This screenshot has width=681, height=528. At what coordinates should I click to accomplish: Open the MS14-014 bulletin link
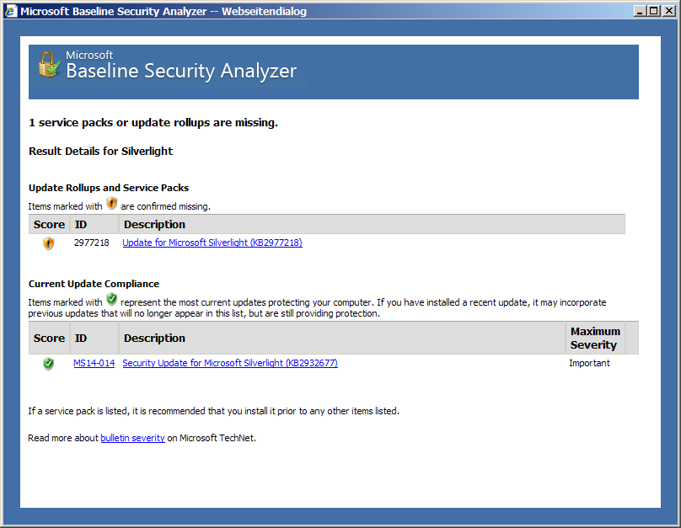click(x=94, y=364)
